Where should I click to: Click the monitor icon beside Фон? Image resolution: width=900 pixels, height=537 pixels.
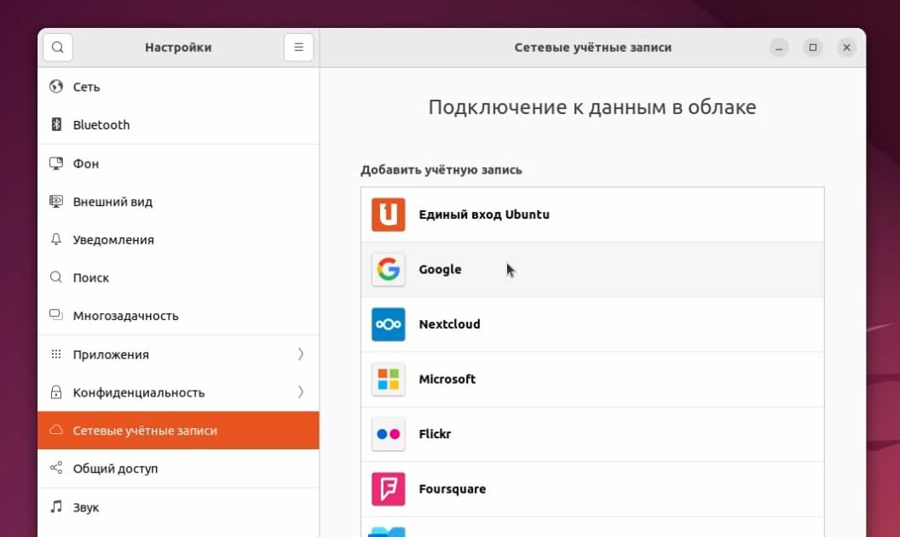[56, 163]
